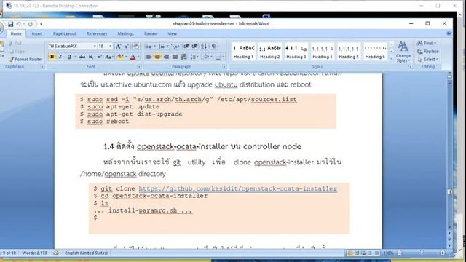This screenshot has width=466, height=262.
Task: Toggle Subscript formatting
Action: tap(90, 57)
